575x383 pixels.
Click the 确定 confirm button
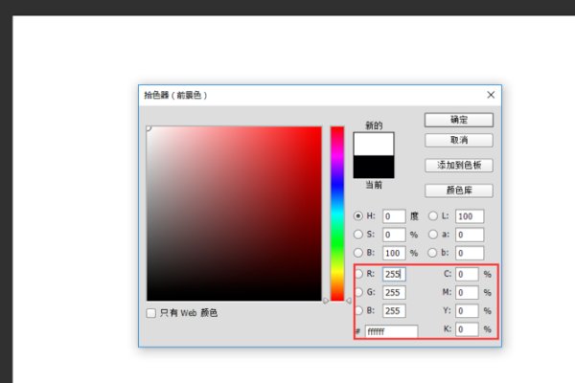click(x=458, y=120)
